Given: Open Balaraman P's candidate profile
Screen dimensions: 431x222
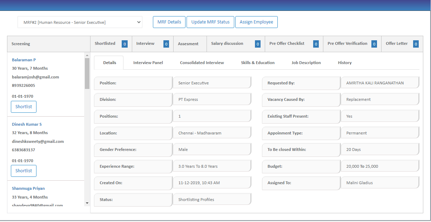Looking at the screenshot, I should [23, 60].
